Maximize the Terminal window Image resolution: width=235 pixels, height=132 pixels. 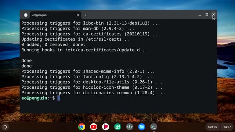207,14
